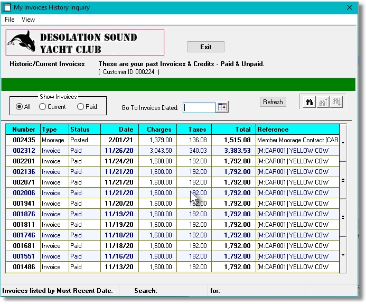Open the calendar date picker icon
The height and width of the screenshot is (304, 366).
point(222,107)
